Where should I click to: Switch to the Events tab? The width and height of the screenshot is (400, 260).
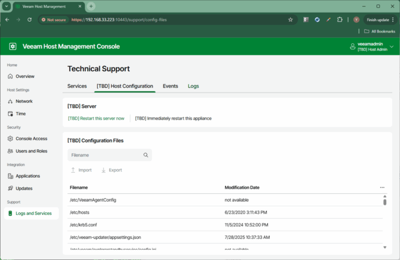click(170, 86)
